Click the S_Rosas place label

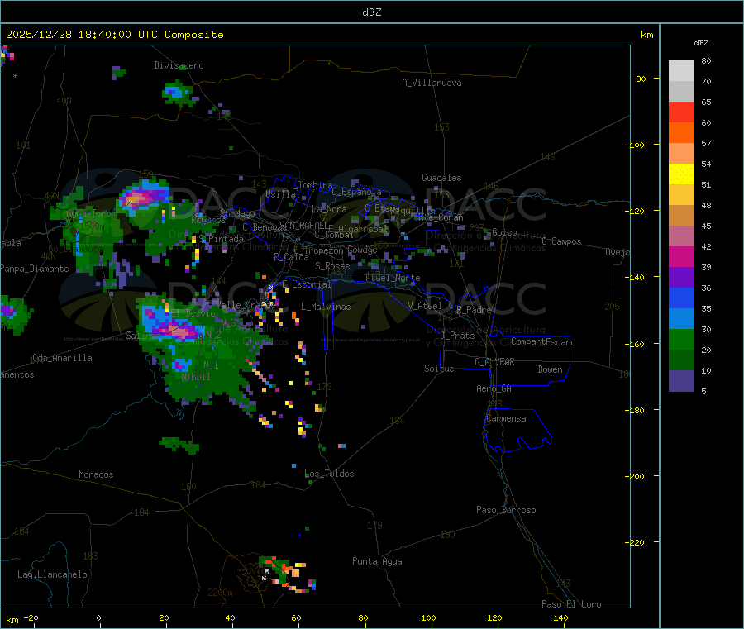tap(332, 266)
